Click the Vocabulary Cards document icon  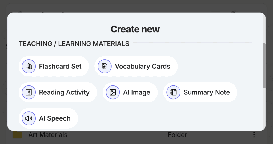[105, 66]
